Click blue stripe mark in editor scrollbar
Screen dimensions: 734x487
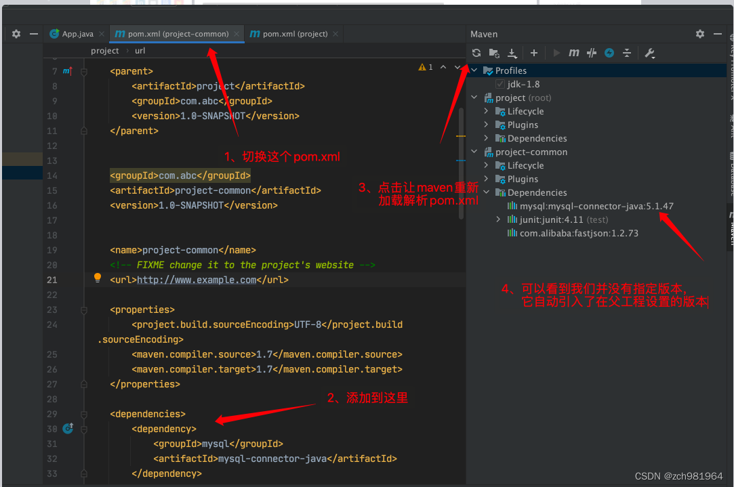461,160
